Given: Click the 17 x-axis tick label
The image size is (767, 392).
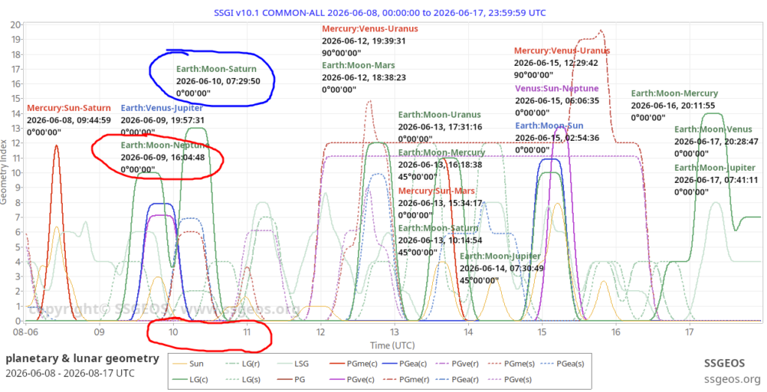Looking at the screenshot, I should click(x=689, y=331).
